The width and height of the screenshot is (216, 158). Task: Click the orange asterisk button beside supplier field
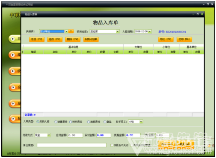[71, 31]
